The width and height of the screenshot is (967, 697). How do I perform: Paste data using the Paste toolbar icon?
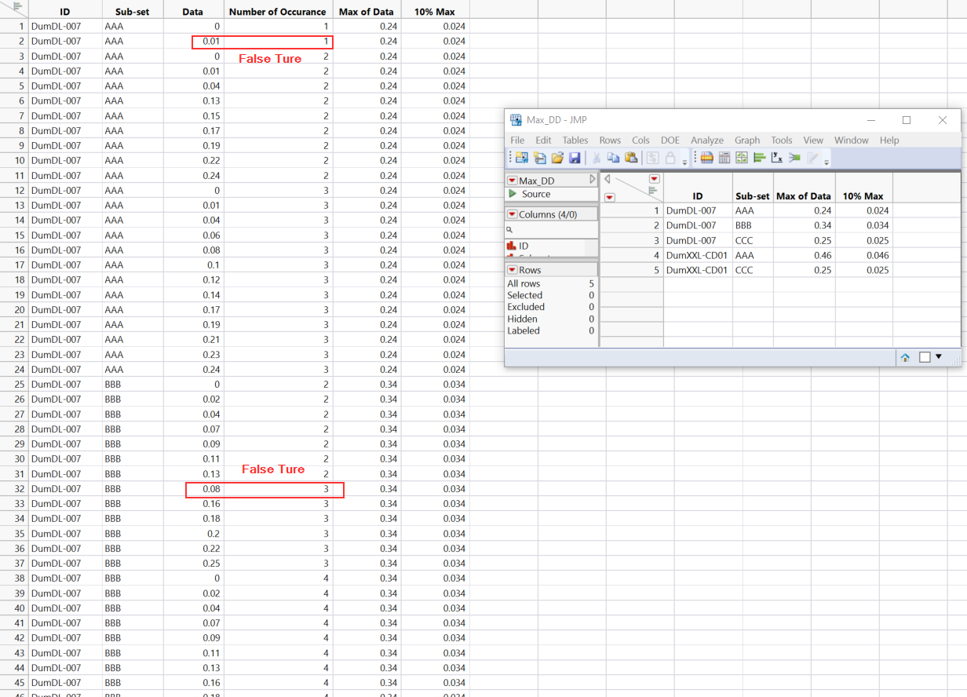coord(631,157)
